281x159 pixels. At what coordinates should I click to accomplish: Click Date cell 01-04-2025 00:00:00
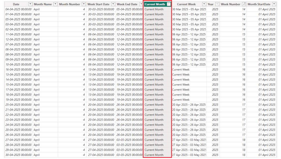[x=18, y=14]
